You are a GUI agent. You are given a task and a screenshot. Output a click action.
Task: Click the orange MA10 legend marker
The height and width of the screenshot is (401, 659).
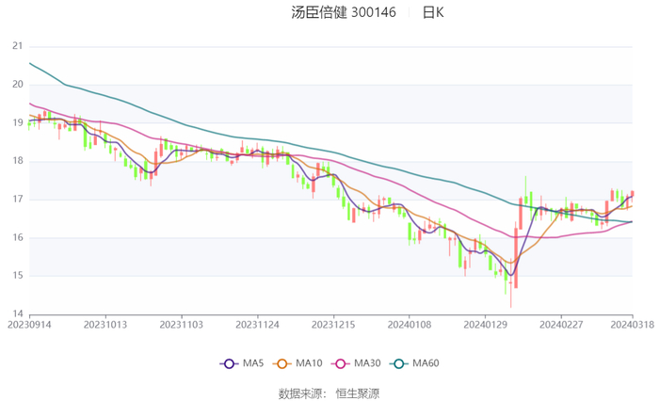click(281, 363)
